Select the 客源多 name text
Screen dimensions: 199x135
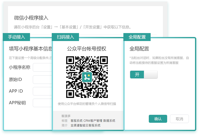(x=66, y=116)
